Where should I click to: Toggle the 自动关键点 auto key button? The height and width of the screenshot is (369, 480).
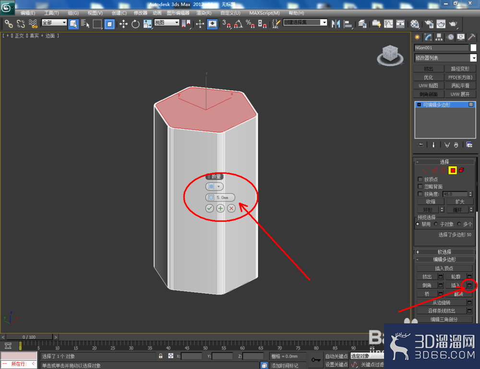pyautogui.click(x=336, y=356)
